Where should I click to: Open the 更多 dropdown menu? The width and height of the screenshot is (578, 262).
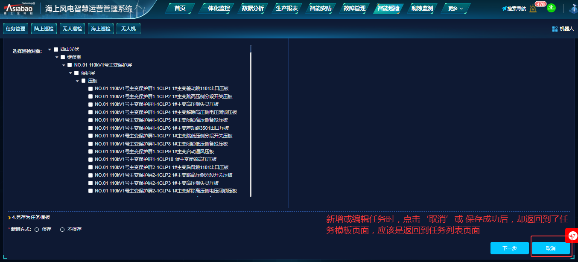(x=455, y=9)
